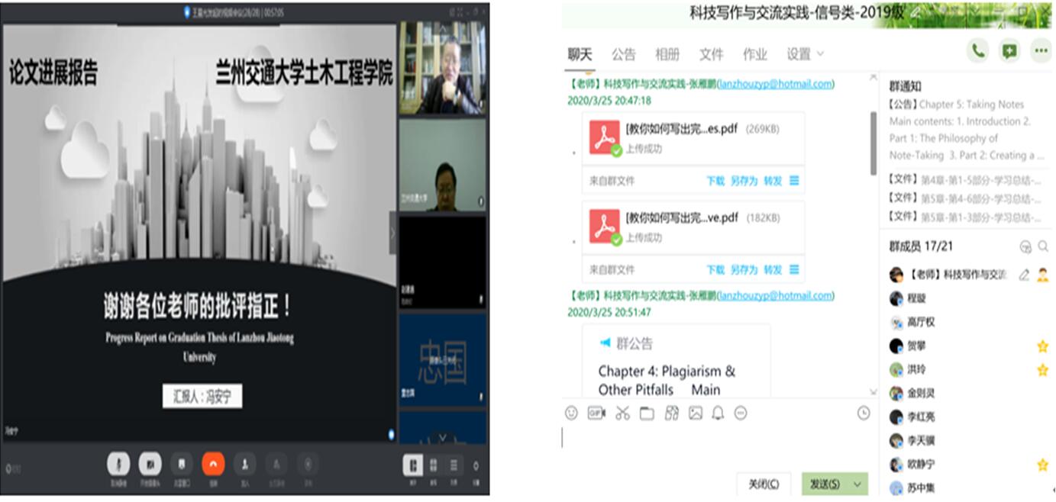The height and width of the screenshot is (502, 1056).
Task: Expand the 设置 dropdown in group tabs
Action: tap(806, 54)
